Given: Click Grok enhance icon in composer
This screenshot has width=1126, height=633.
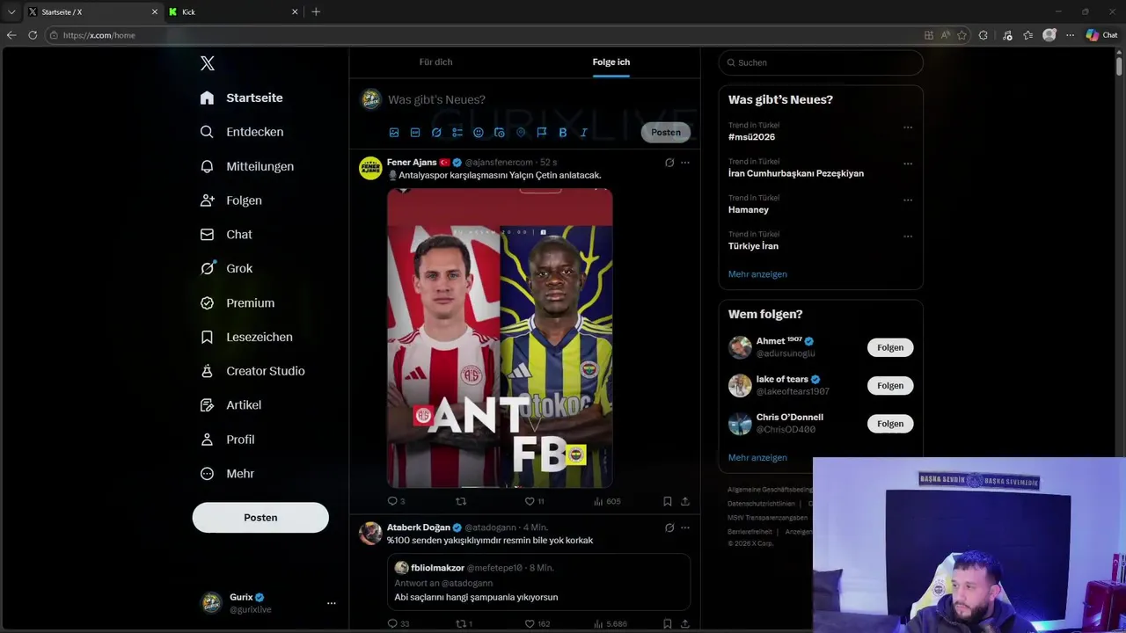Looking at the screenshot, I should 436,133.
